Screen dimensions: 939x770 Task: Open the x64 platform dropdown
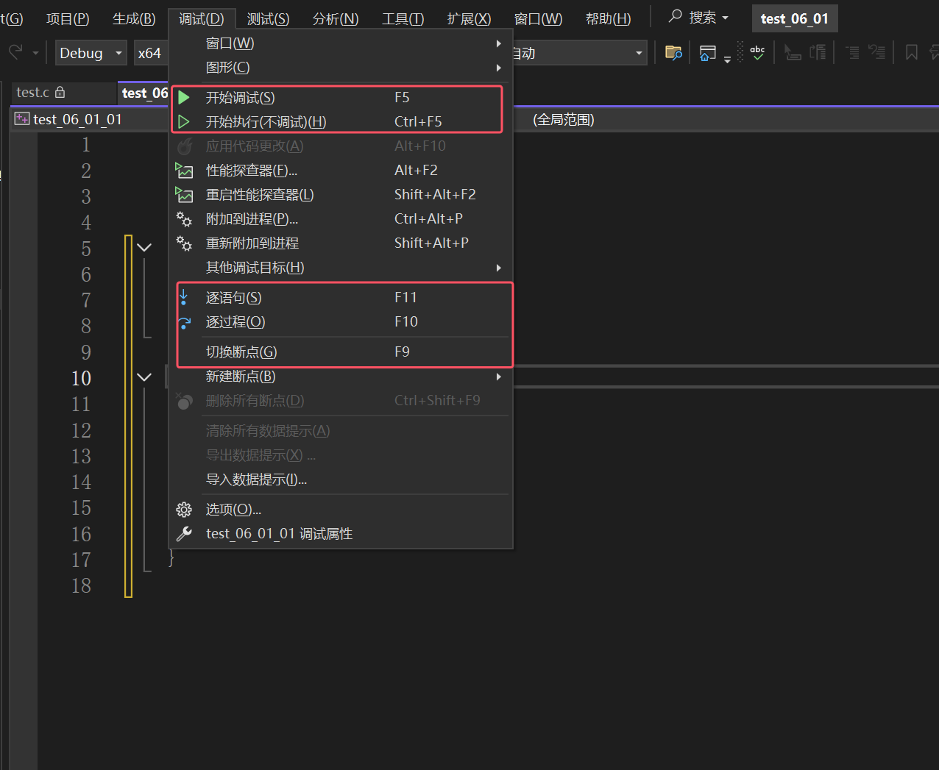pyautogui.click(x=151, y=53)
